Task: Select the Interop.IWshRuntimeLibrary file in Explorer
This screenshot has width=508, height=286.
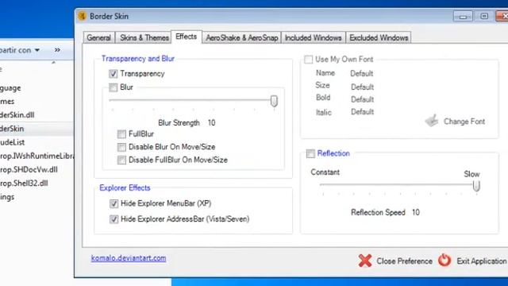Action: (x=37, y=156)
